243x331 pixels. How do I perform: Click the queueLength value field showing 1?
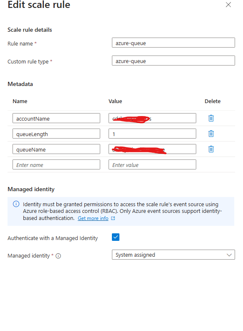coord(152,134)
